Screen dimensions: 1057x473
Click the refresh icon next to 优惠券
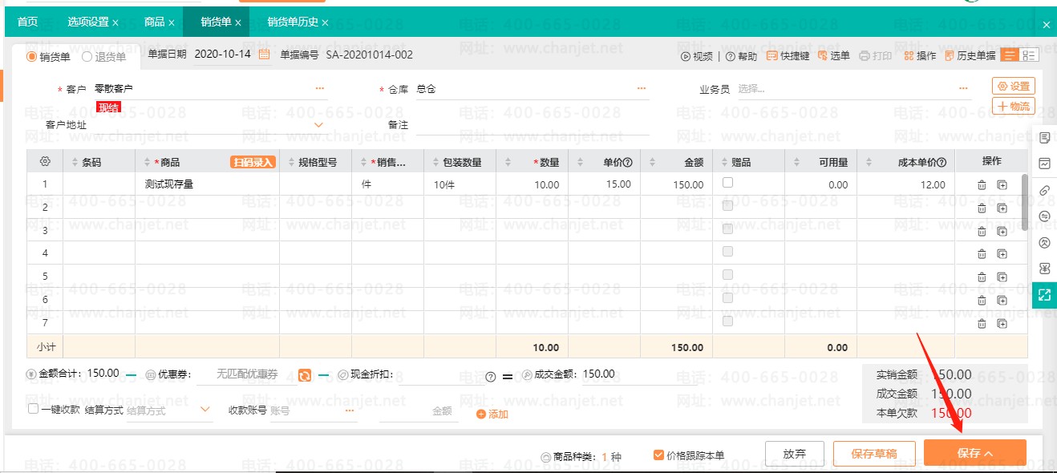[306, 374]
